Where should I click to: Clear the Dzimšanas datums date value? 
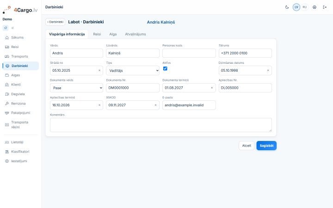tap(268, 70)
